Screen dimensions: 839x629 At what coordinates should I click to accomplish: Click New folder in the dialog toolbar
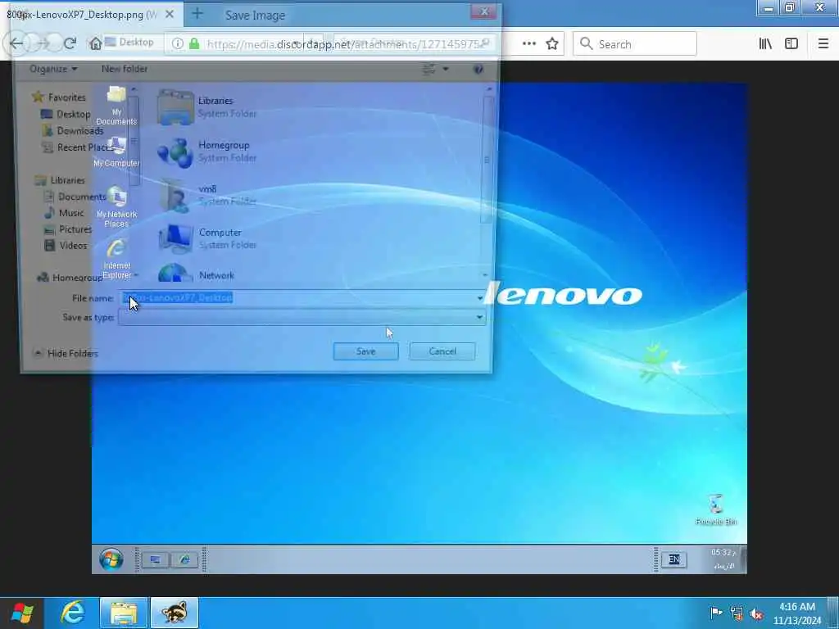point(125,69)
